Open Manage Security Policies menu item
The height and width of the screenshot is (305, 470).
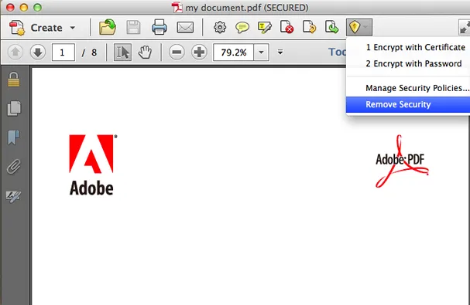click(409, 88)
